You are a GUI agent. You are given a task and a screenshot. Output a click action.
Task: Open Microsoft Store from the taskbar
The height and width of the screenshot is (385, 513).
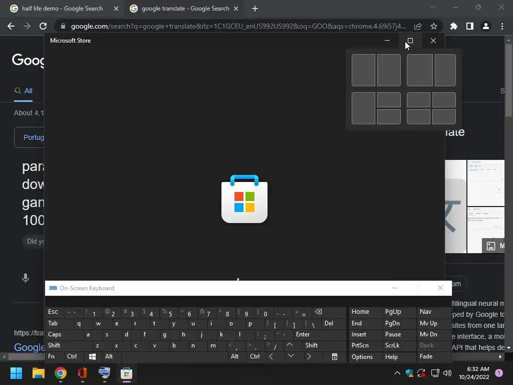coord(126,373)
